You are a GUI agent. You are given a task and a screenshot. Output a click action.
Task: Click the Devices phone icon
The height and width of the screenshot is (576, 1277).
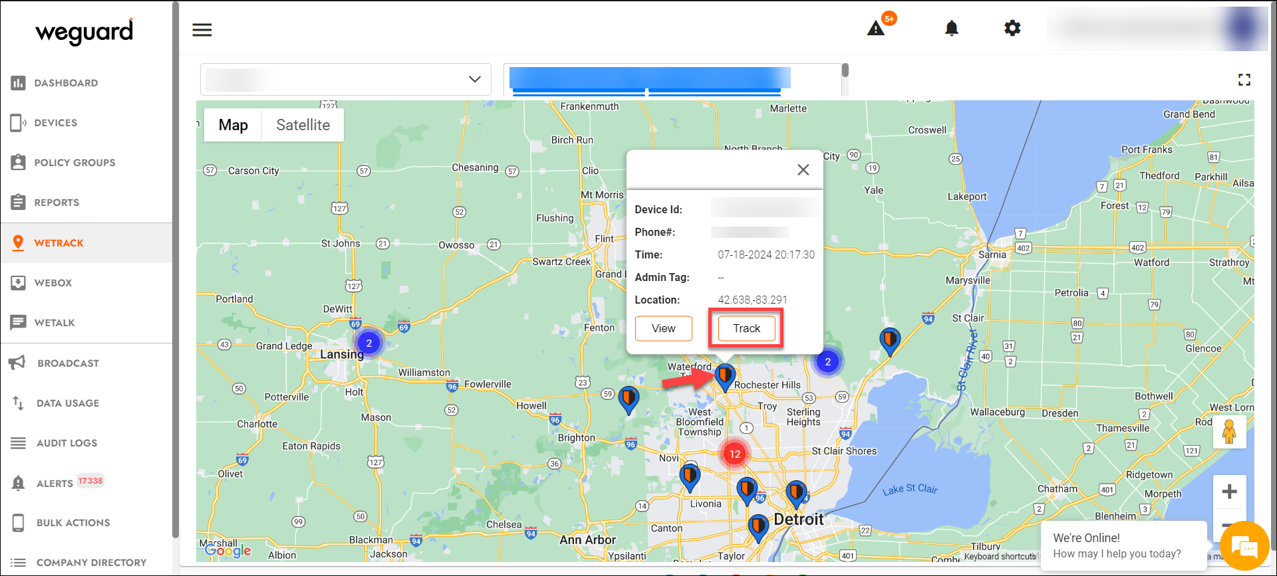pyautogui.click(x=18, y=123)
